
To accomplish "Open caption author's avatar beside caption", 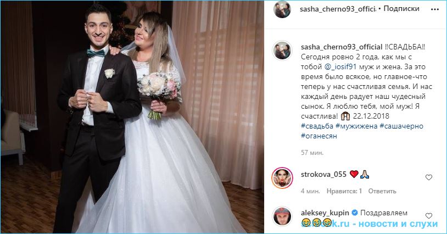I will coord(282,51).
